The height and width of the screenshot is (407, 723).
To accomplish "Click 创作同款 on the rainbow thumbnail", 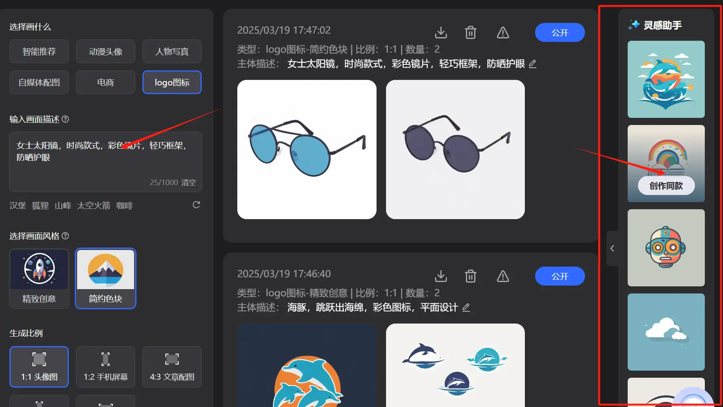I will point(666,186).
